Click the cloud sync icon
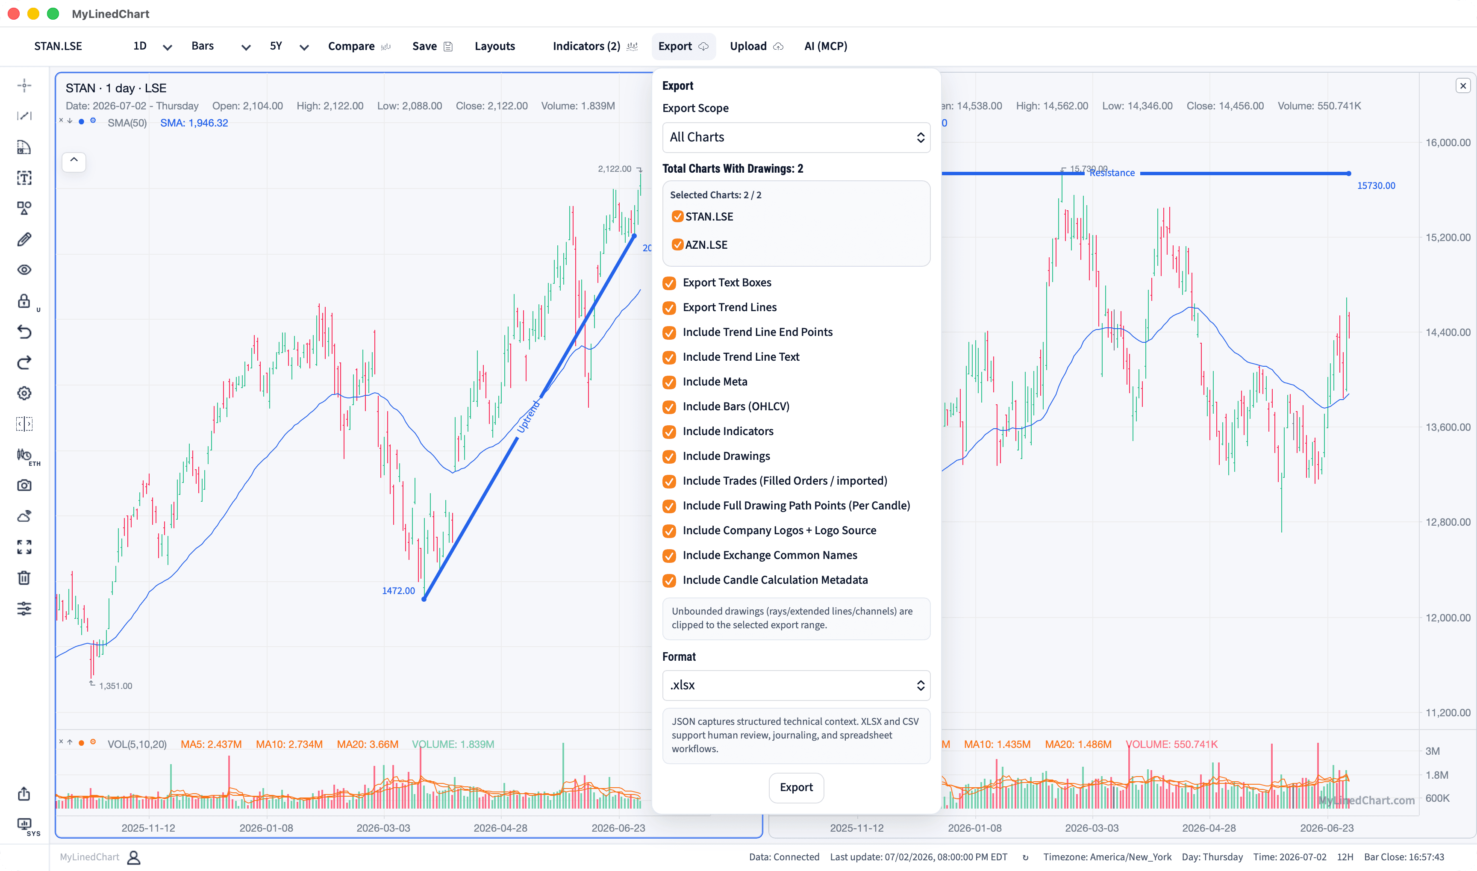This screenshot has height=871, width=1477. 24,517
